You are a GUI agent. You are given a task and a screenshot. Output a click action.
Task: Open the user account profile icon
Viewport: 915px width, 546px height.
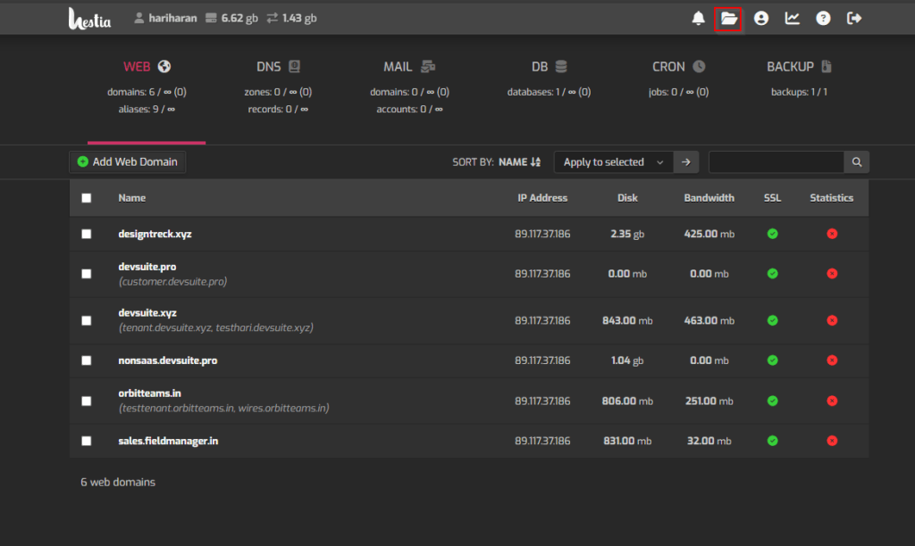tap(761, 18)
